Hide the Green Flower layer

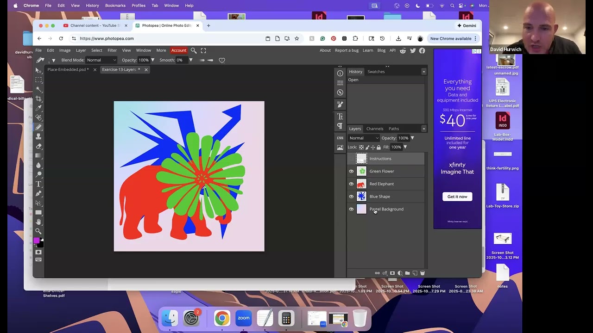[351, 171]
